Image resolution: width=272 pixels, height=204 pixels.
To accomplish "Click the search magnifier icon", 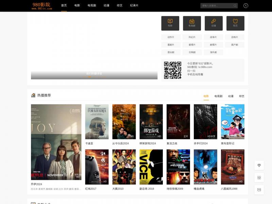I will coord(235,6).
